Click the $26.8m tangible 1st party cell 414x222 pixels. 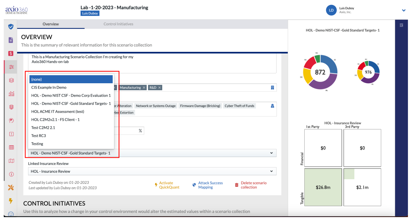[x=323, y=187]
